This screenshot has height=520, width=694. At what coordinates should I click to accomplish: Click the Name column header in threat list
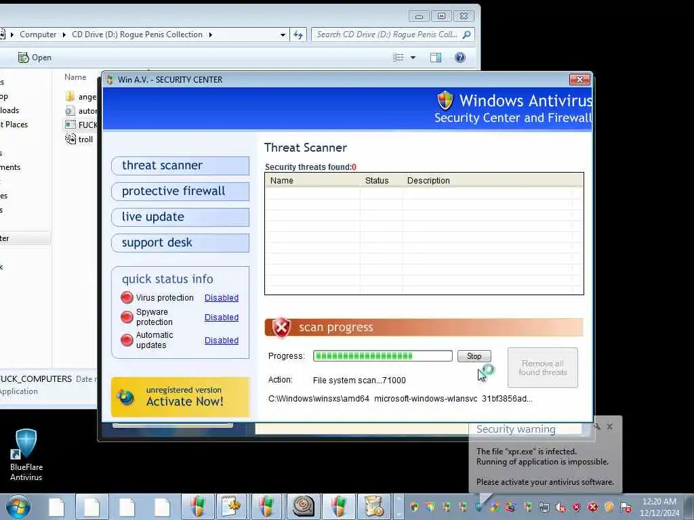281,180
